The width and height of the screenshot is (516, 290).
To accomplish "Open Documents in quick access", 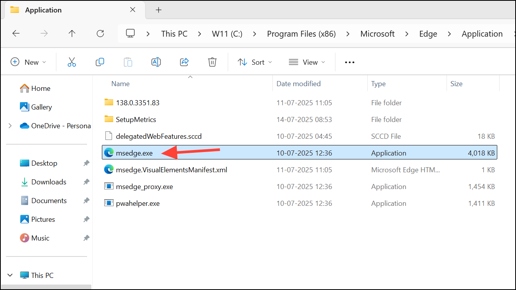I will click(44, 201).
